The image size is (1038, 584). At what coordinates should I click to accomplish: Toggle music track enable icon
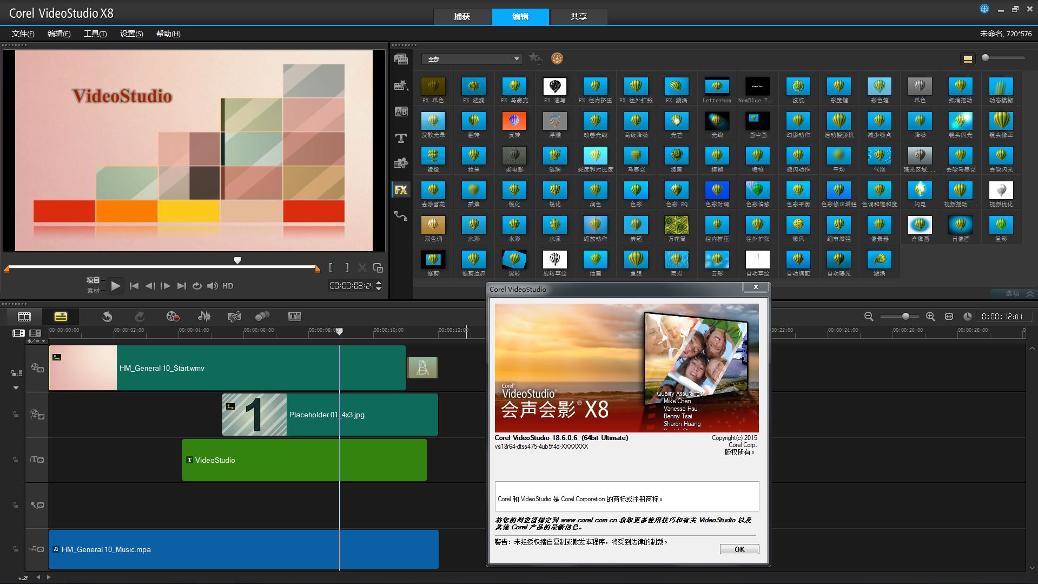[37, 549]
